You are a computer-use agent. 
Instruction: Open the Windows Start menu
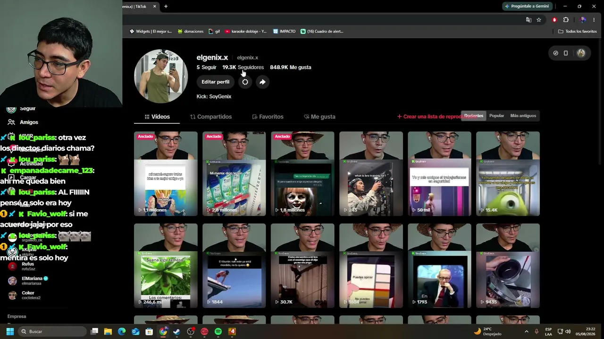coord(10,331)
